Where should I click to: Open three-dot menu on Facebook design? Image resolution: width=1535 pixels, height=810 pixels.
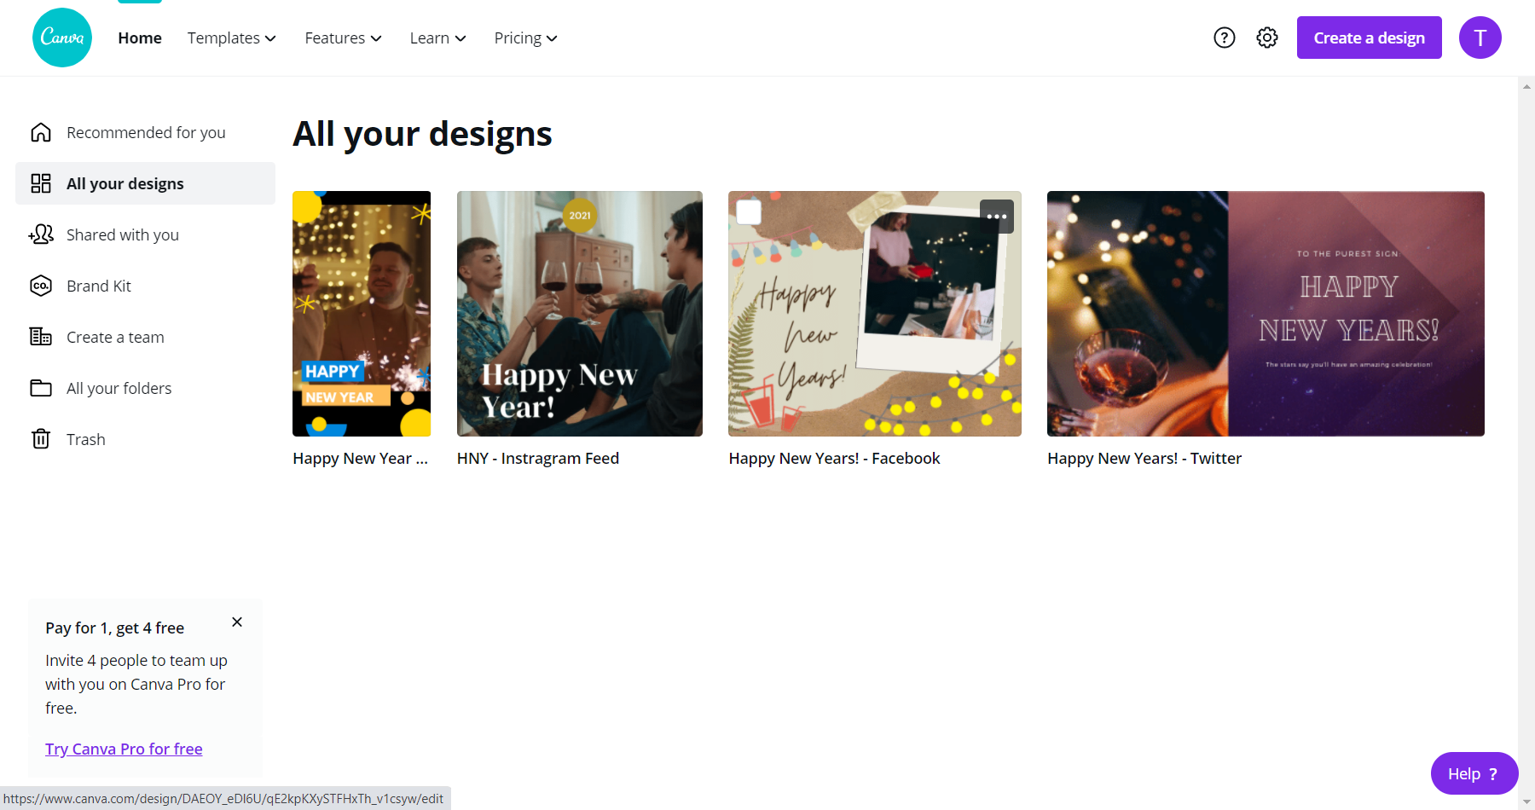(996, 217)
